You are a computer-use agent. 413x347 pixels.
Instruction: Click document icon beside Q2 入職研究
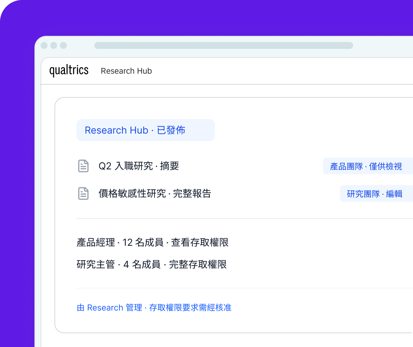click(83, 166)
